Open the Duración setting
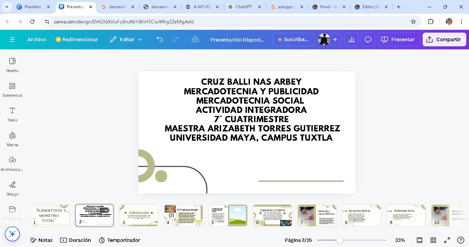The width and height of the screenshot is (469, 247). 76,240
